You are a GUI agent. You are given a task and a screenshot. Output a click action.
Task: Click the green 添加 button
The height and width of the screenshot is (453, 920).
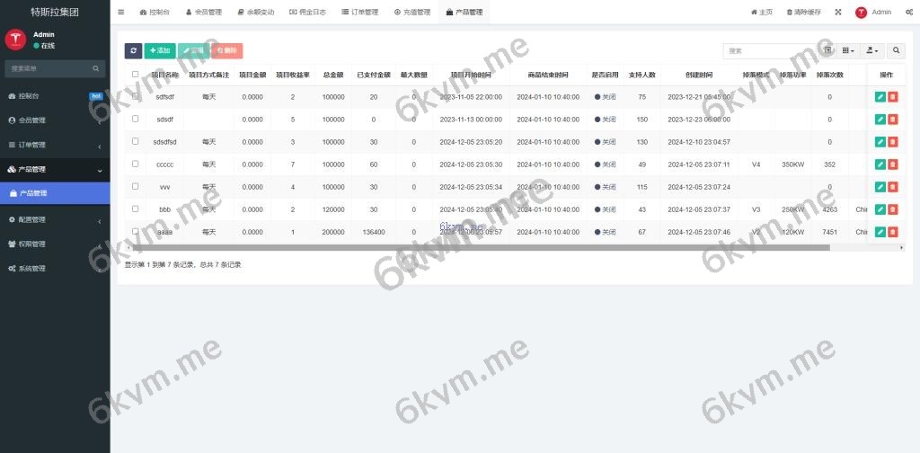point(160,51)
